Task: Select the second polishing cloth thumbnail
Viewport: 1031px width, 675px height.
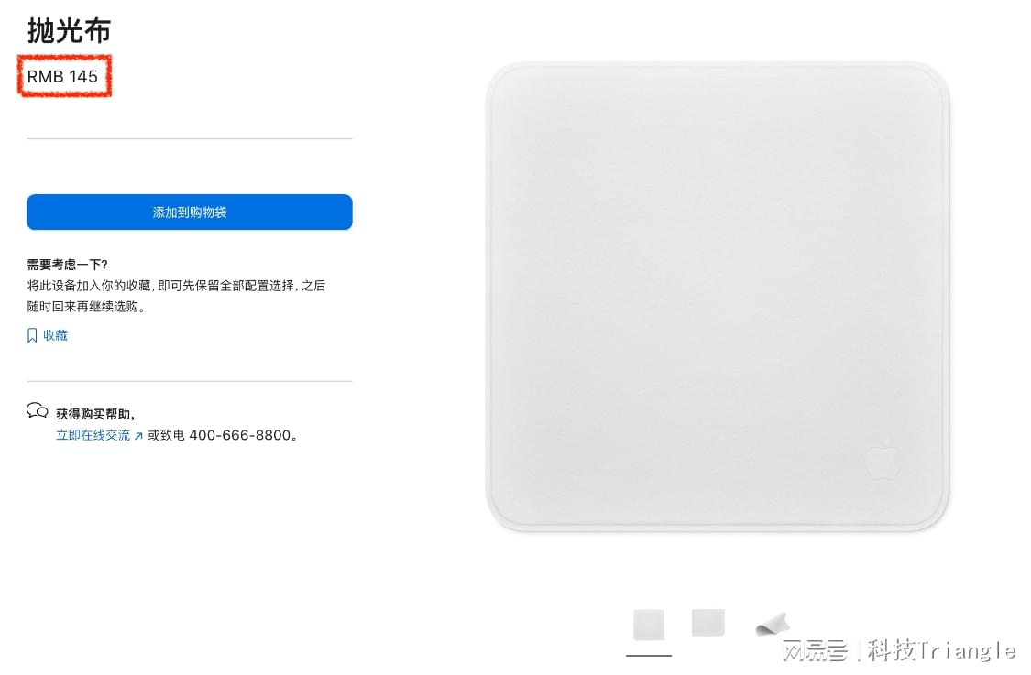Action: pyautogui.click(x=708, y=623)
